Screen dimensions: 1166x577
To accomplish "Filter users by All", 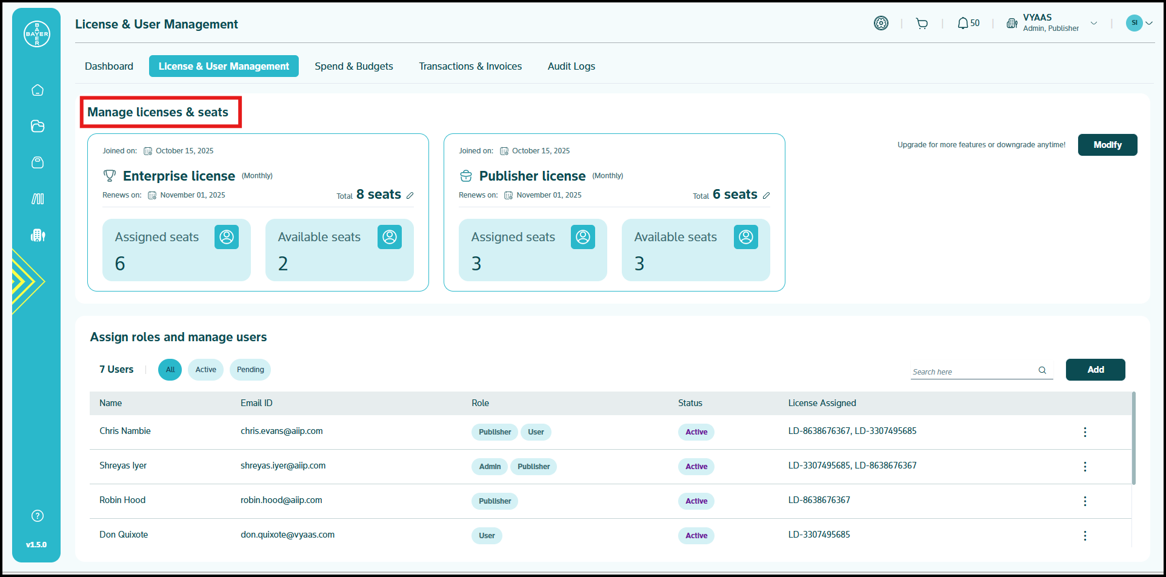I will 170,370.
